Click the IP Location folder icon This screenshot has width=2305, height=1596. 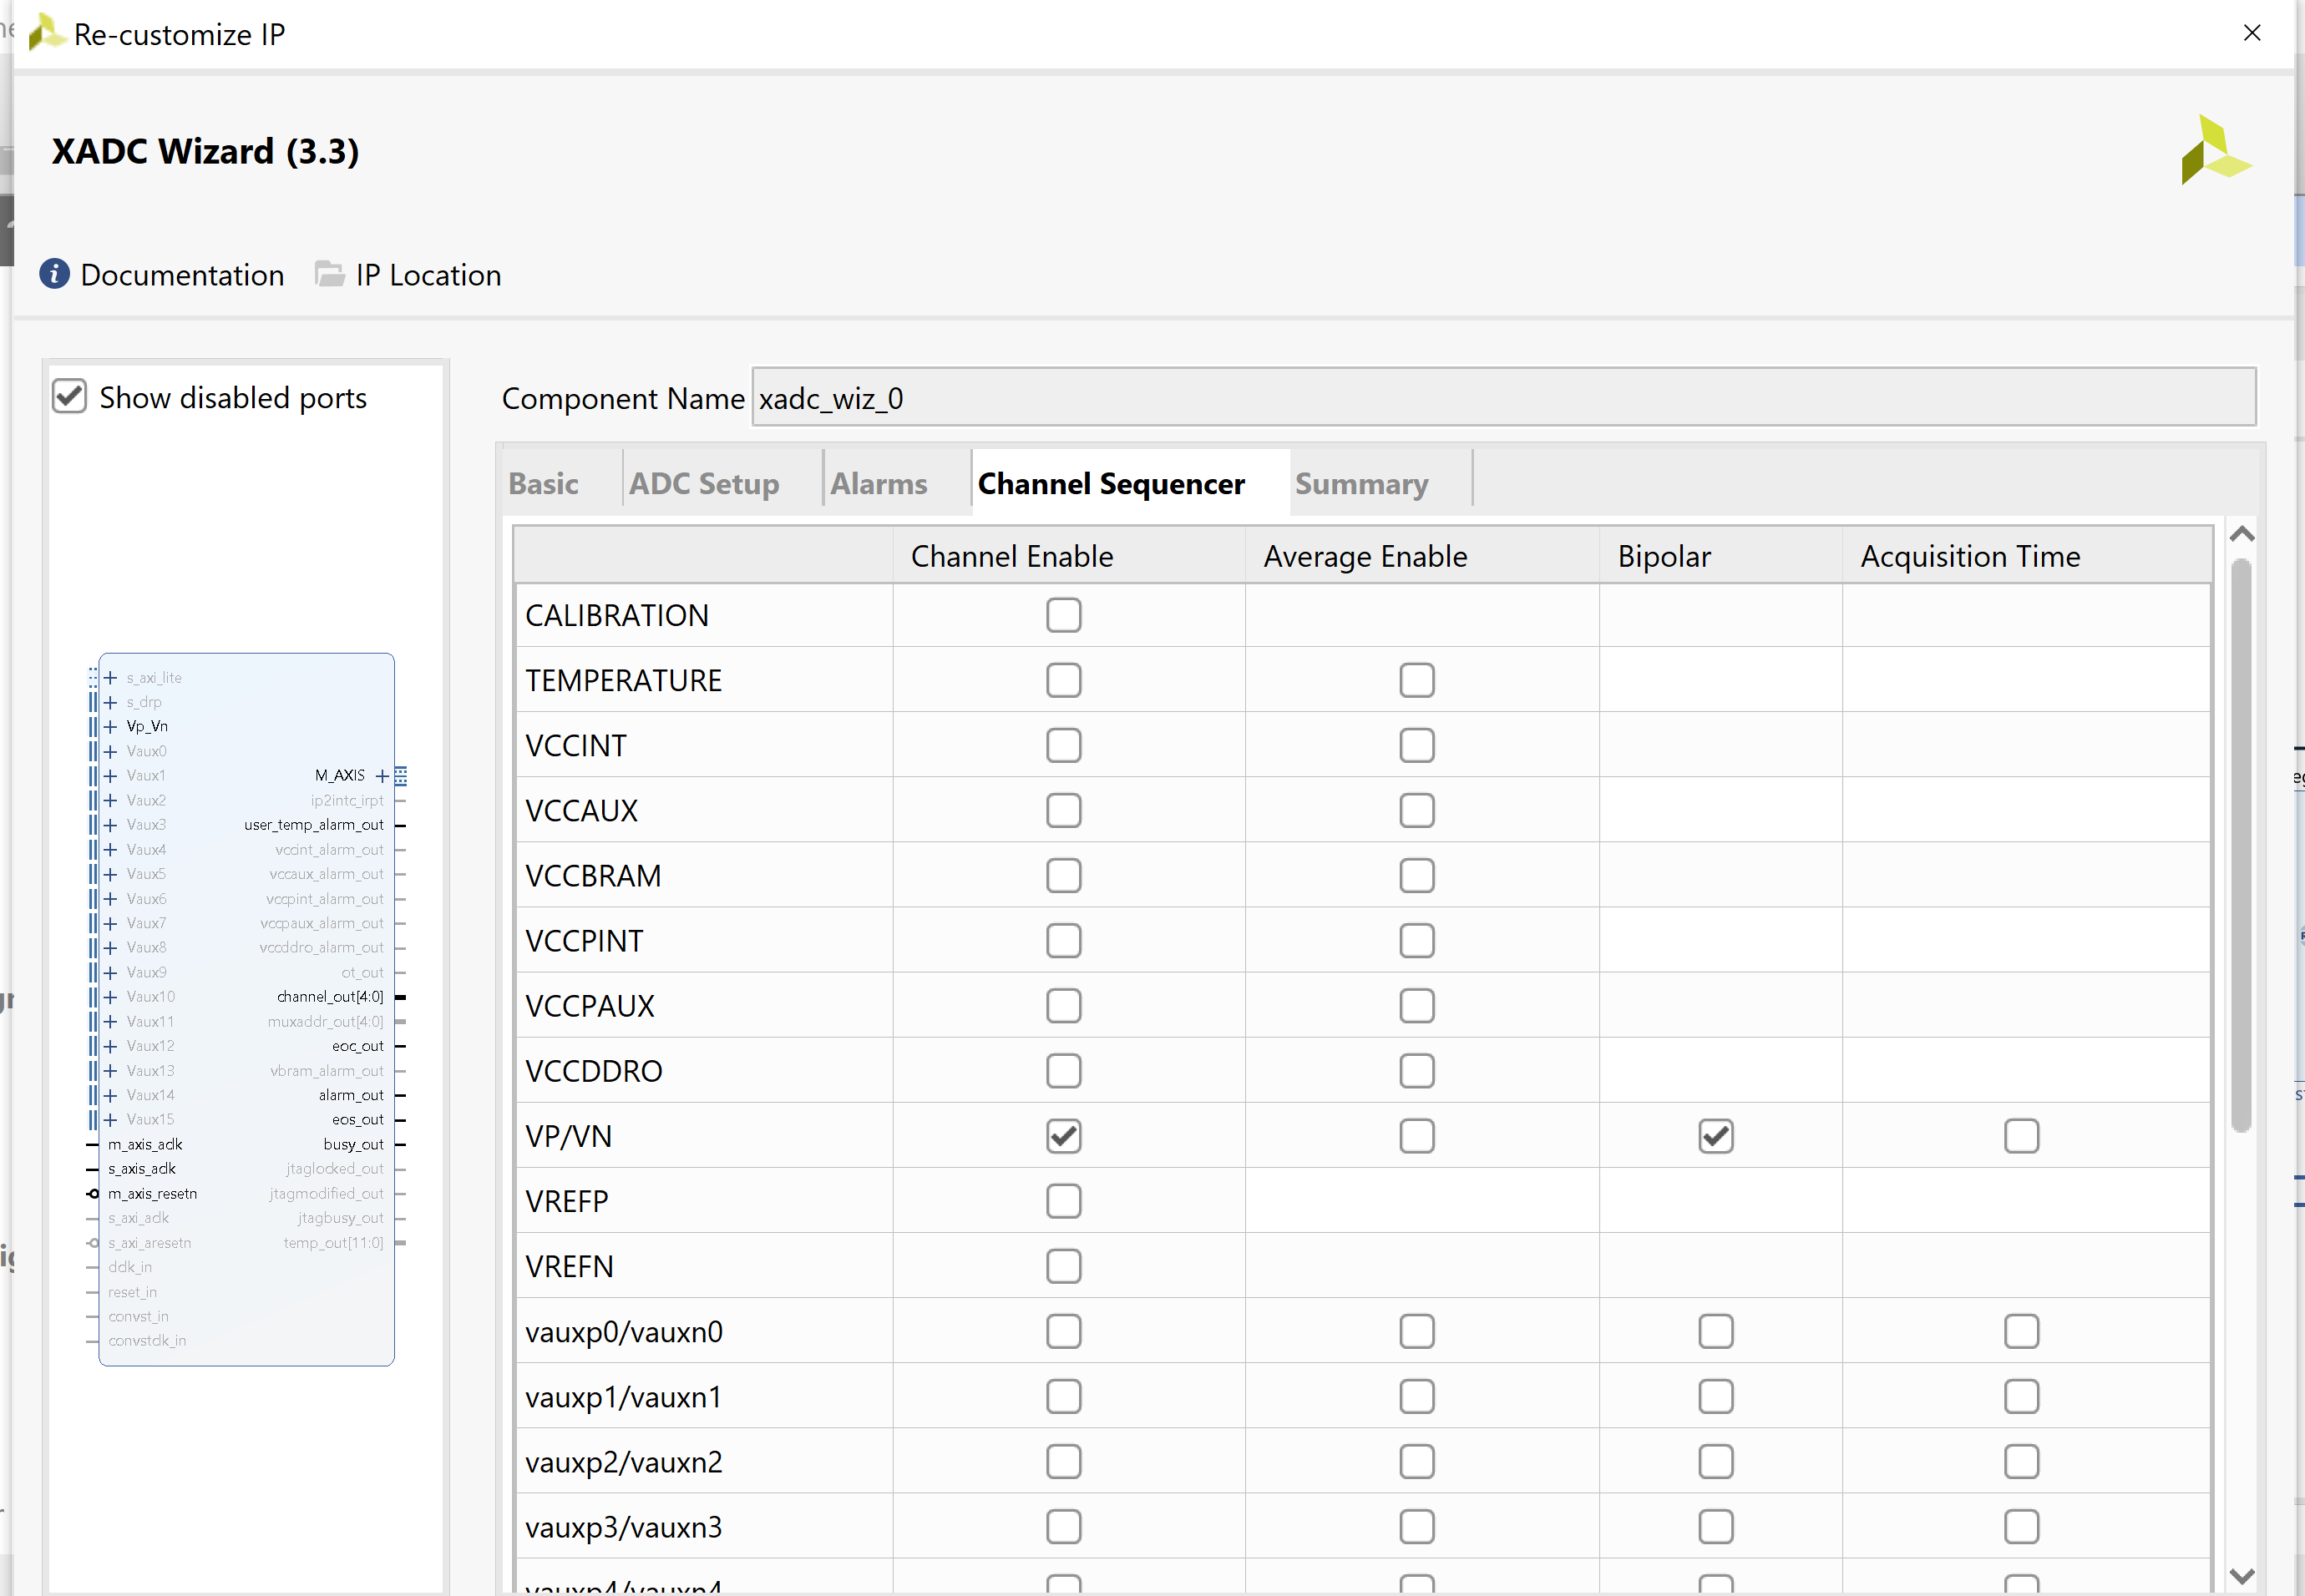(329, 274)
